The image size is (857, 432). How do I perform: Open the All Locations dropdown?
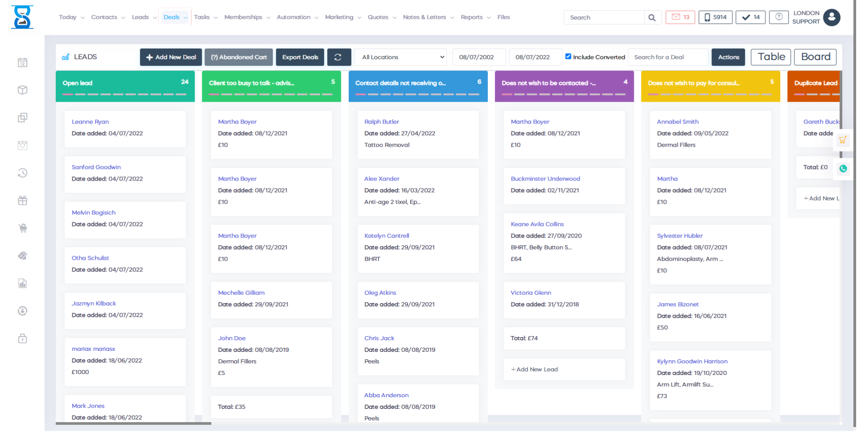coord(400,57)
